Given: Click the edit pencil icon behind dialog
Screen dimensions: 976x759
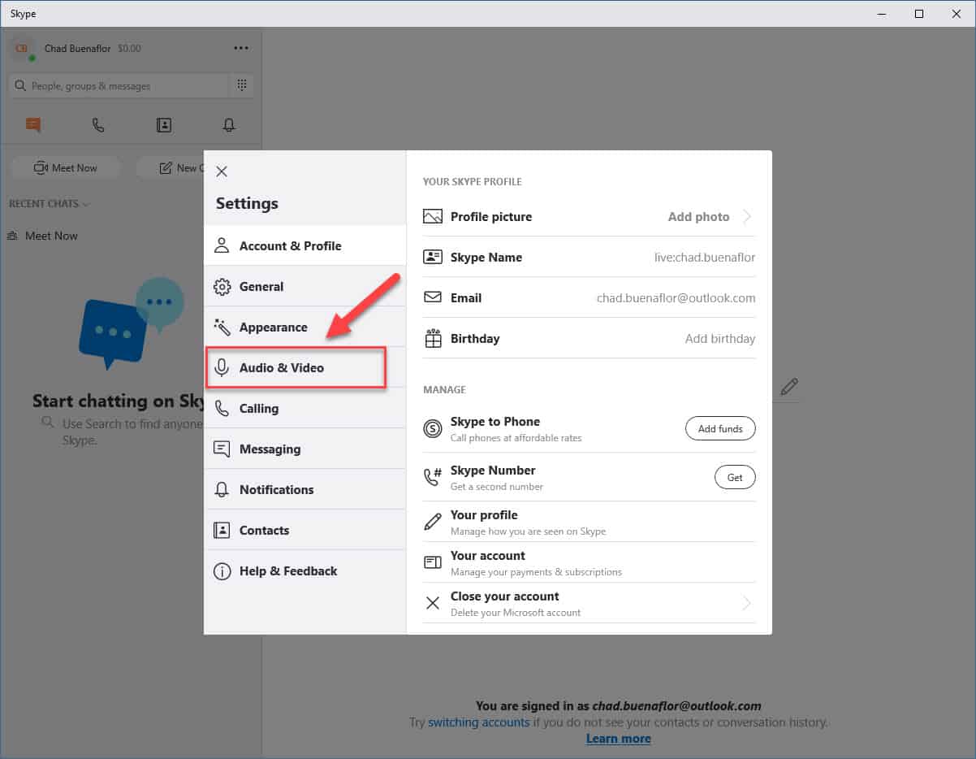Looking at the screenshot, I should click(x=788, y=387).
